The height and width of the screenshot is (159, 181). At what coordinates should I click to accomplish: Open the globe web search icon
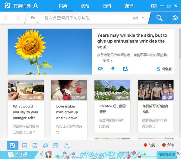(x=175, y=18)
